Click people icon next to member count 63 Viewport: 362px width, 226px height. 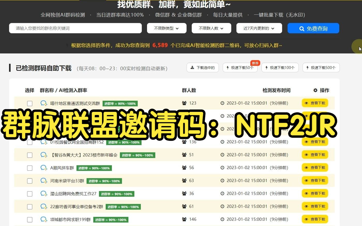coord(184,181)
